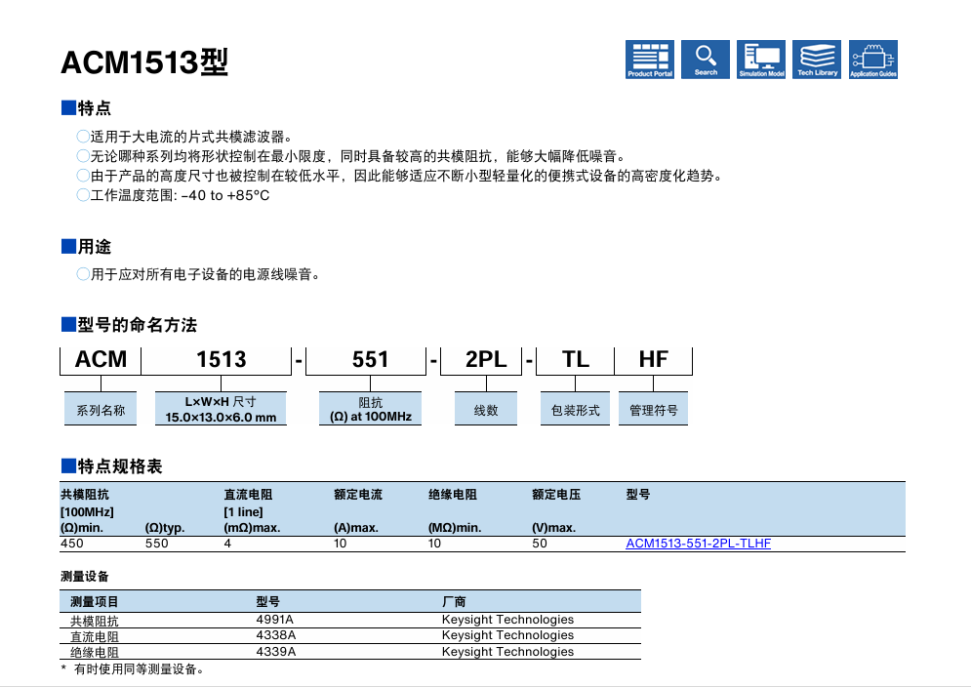Click the 特点规格表 heading

[111, 465]
